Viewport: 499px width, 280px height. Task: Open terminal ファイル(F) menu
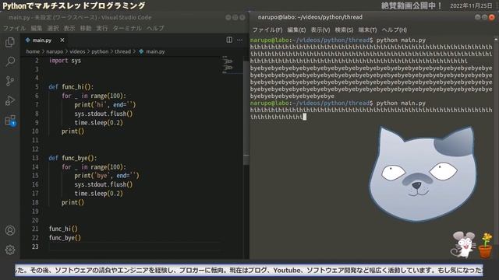267,30
